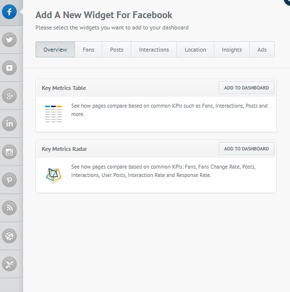Select the RSS feed icon

pos(9,208)
